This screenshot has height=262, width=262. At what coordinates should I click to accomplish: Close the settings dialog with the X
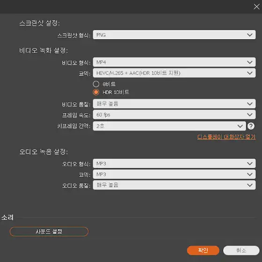[256, 7]
